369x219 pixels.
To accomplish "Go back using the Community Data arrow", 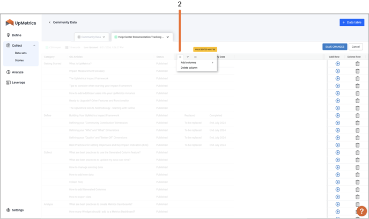I will [x=50, y=23].
